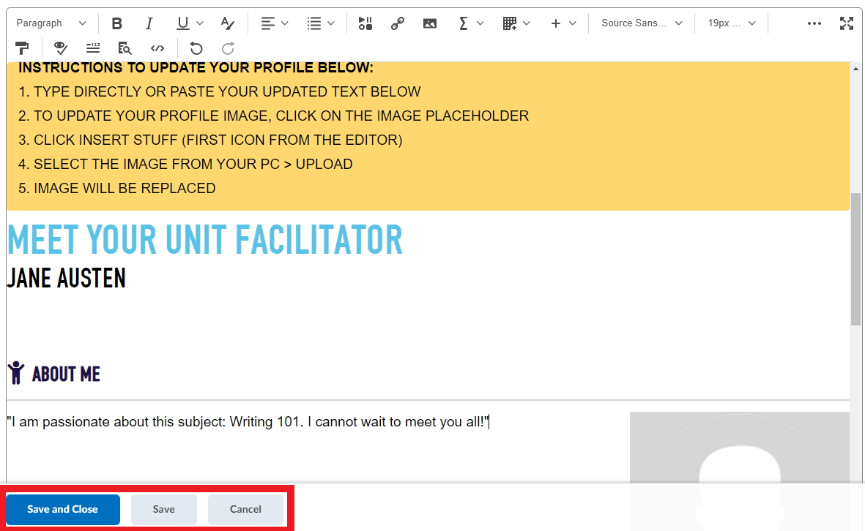
Task: Click the "MEET YOUR UNIT FACILITATOR" heading
Action: (x=205, y=240)
